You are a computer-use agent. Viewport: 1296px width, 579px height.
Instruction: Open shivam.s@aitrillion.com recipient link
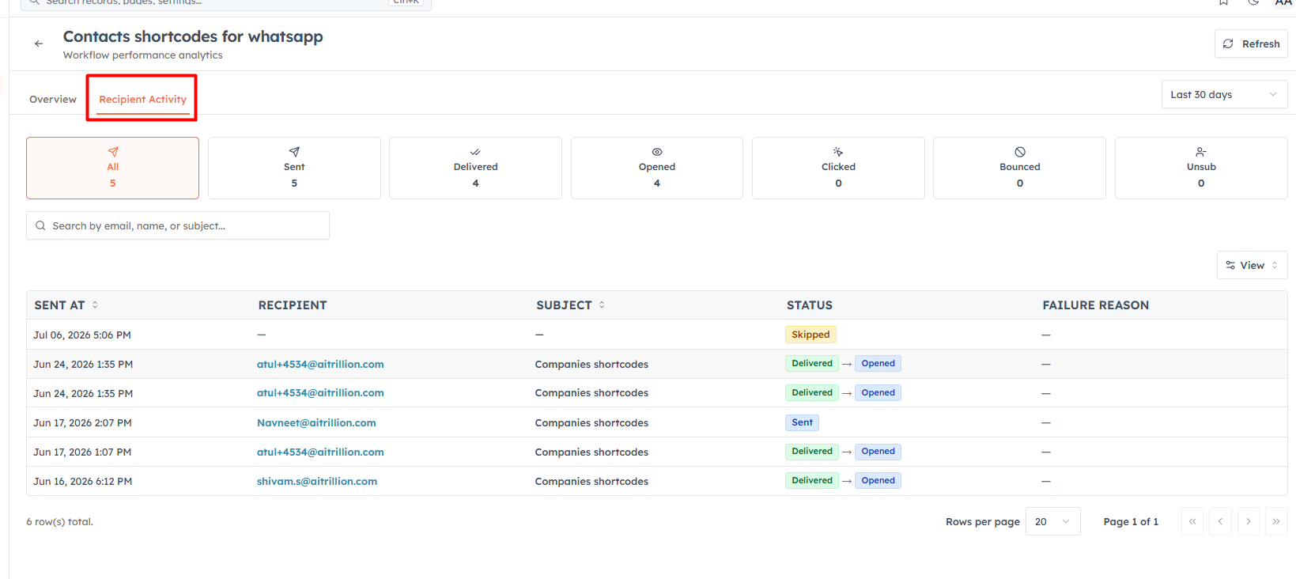(x=317, y=481)
